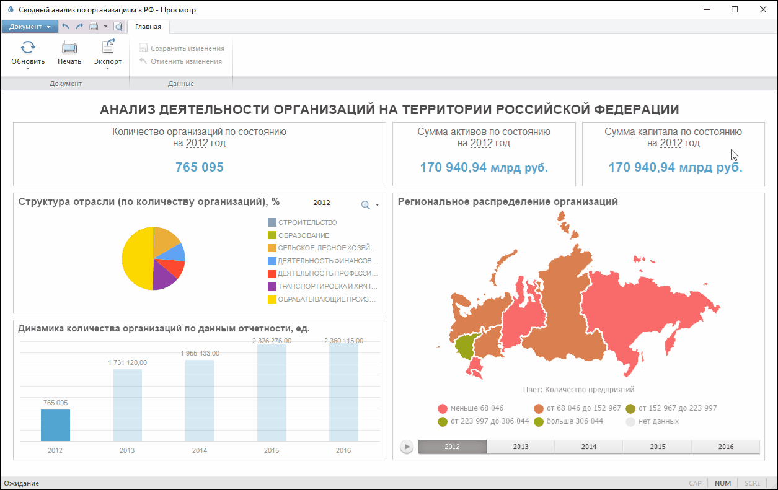Click Сохранить изменения in the Данные group

pos(182,48)
